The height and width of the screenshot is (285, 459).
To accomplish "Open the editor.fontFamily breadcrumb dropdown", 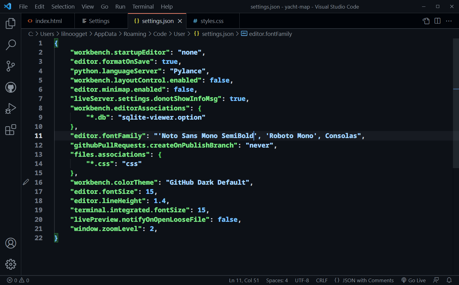I will click(266, 34).
